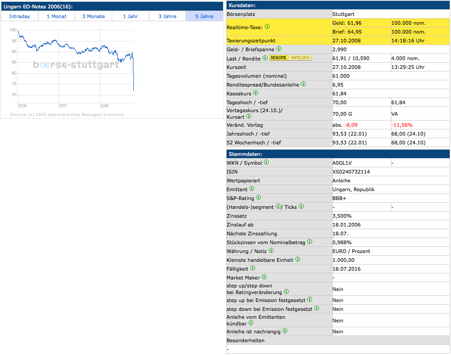Select the Taxierungszeitpunkt time 14:18:16 Uhr
Screen dimensions: 451x355
click(x=408, y=41)
